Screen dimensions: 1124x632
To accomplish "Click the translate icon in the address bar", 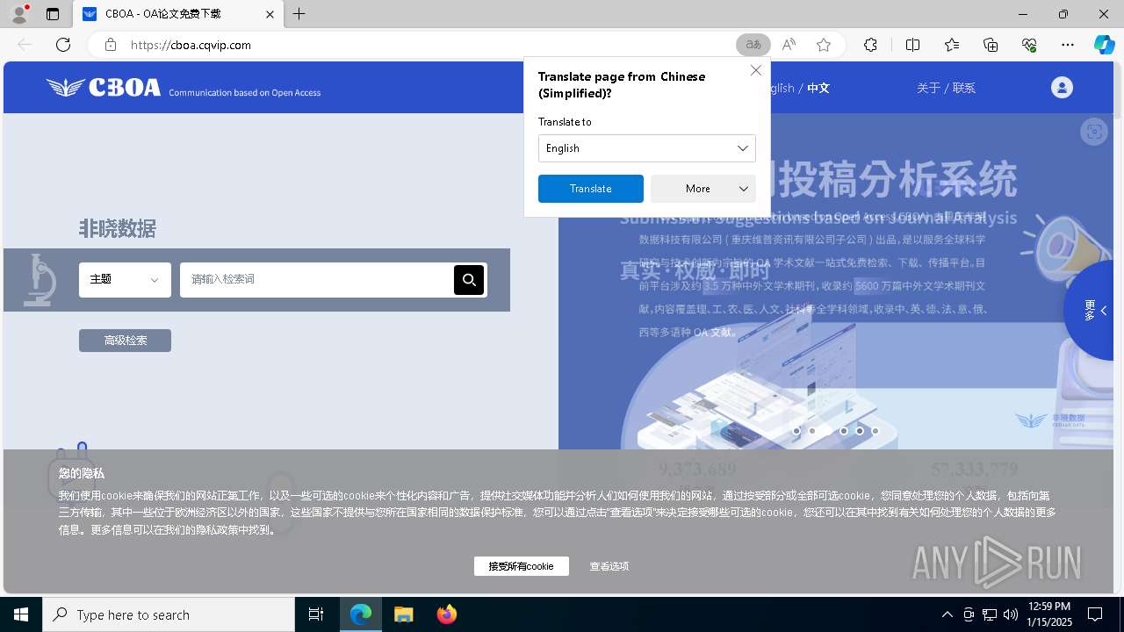I will click(x=753, y=45).
